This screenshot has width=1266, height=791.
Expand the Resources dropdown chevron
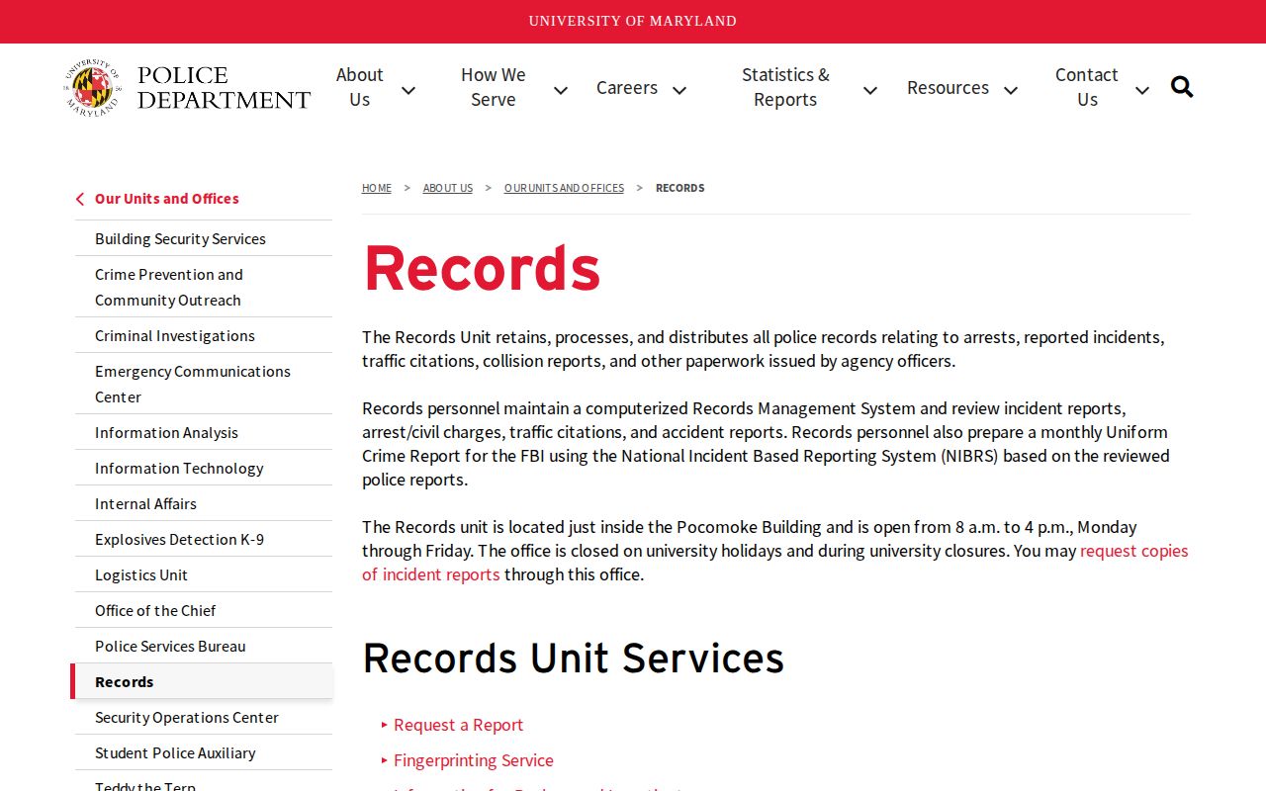(x=1011, y=90)
